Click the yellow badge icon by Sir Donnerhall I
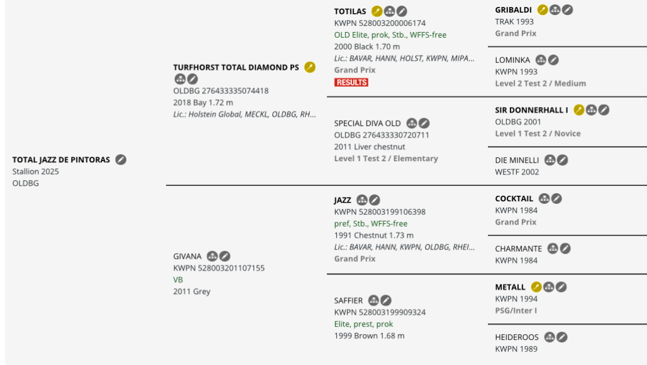 (579, 110)
